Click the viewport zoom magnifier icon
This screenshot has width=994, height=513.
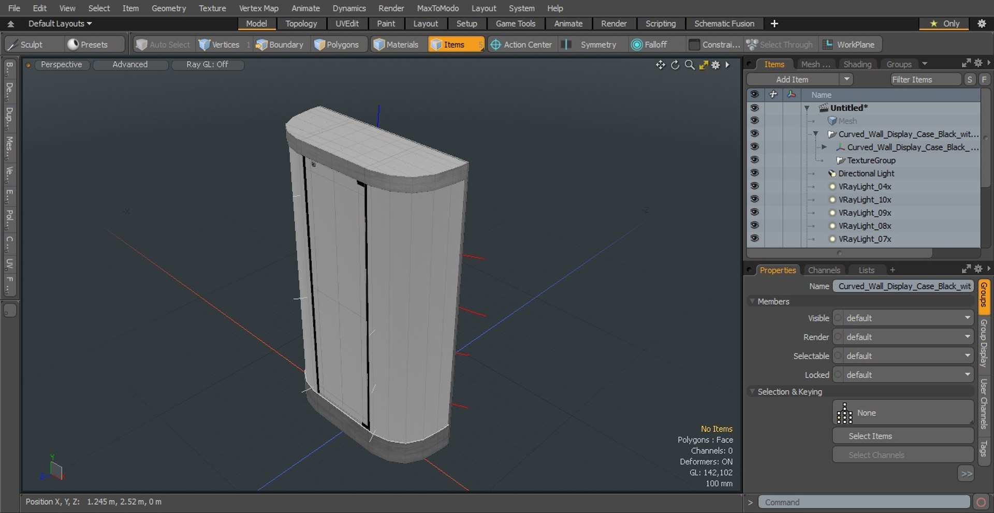point(689,65)
